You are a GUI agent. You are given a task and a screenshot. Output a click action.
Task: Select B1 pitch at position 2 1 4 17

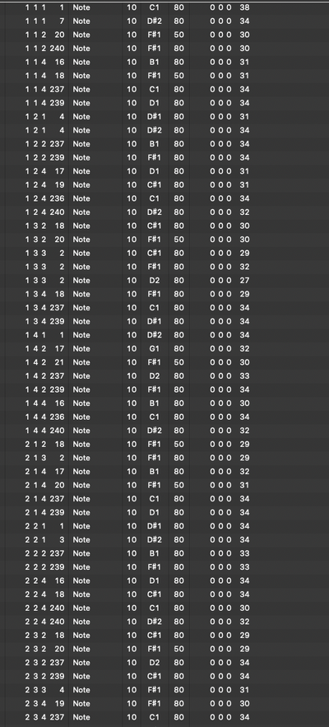pyautogui.click(x=154, y=472)
